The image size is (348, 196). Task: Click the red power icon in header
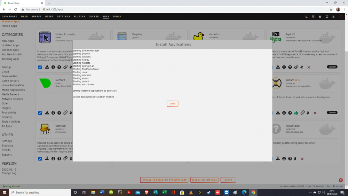pyautogui.click(x=341, y=17)
